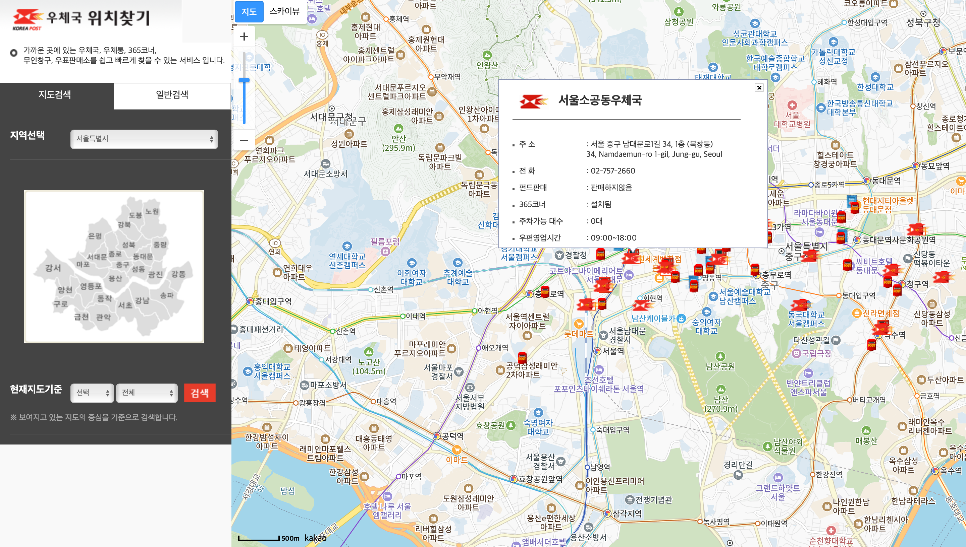Open the 선택 dropdown under 현재지도기준
This screenshot has height=547, width=966.
pyautogui.click(x=92, y=393)
